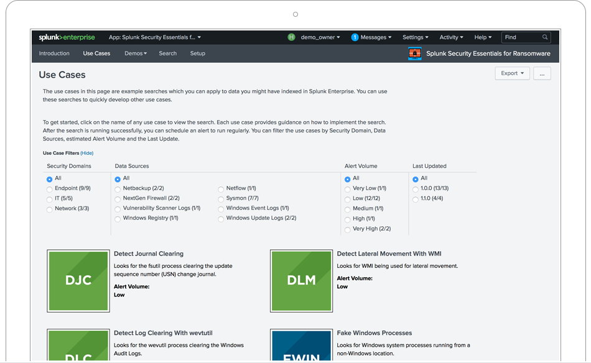The image size is (591, 363).
Task: Select All under Last Updated
Action: pyautogui.click(x=416, y=179)
